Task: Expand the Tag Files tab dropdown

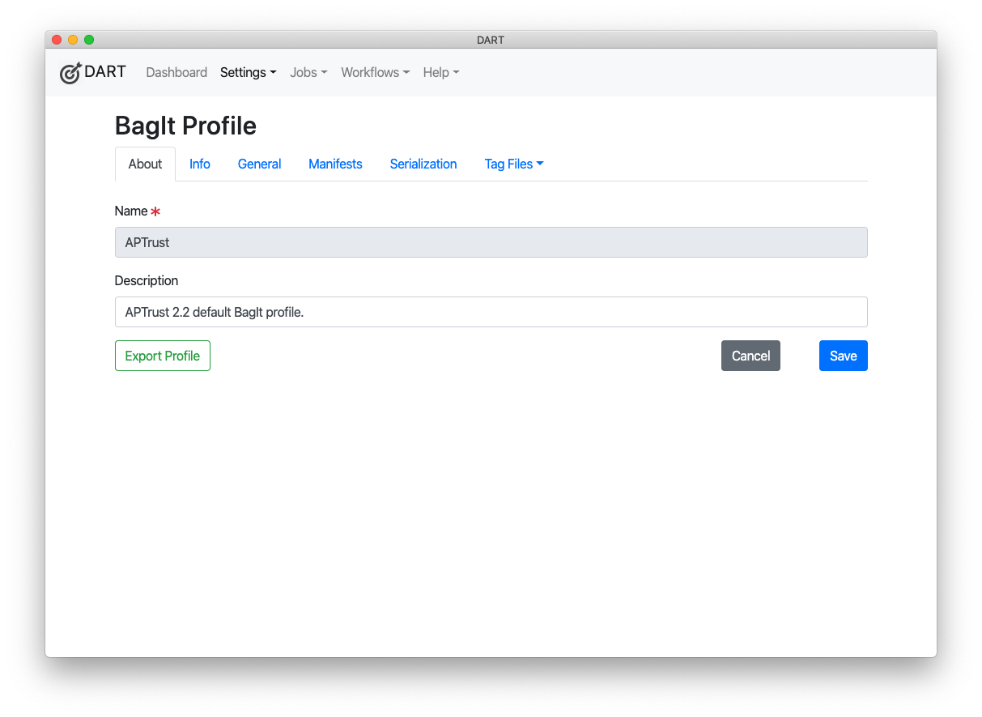Action: point(513,164)
